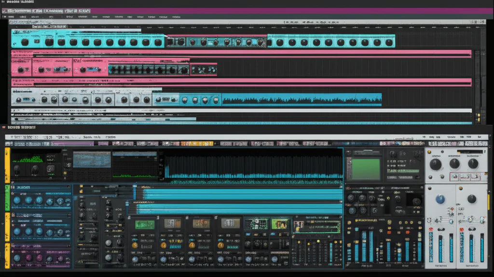Viewport: 494px width, 277px height.
Task: Select the lower wide teal clip in the lower window
Action: [x=239, y=208]
